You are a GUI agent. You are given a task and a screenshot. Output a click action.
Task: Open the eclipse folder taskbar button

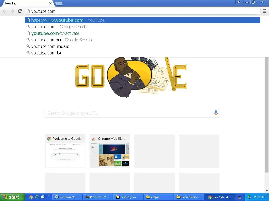(158, 197)
